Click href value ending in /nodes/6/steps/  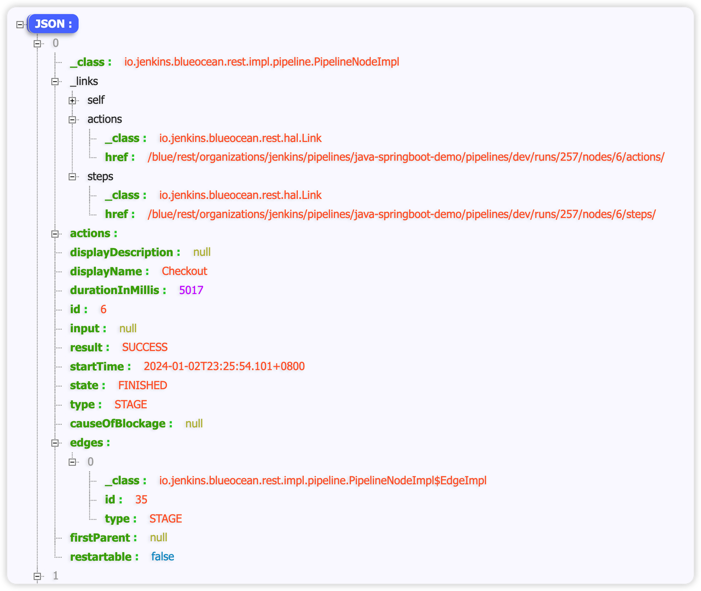pos(401,214)
